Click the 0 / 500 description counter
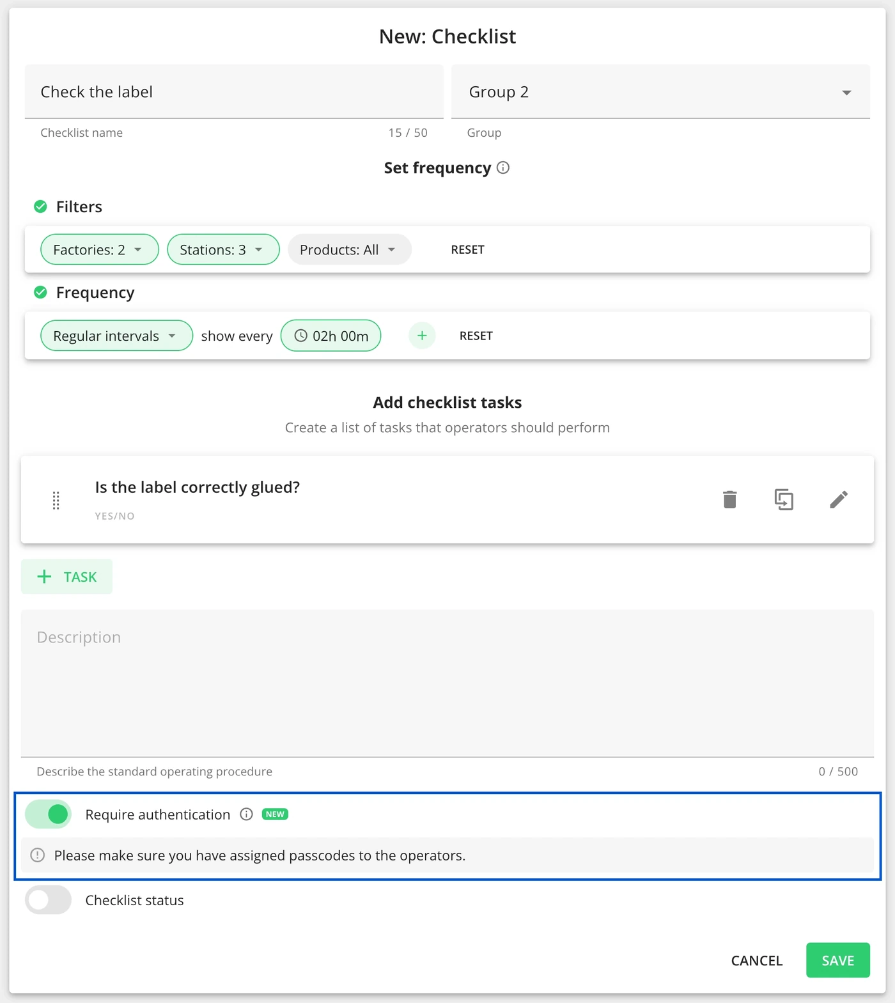 pos(838,771)
